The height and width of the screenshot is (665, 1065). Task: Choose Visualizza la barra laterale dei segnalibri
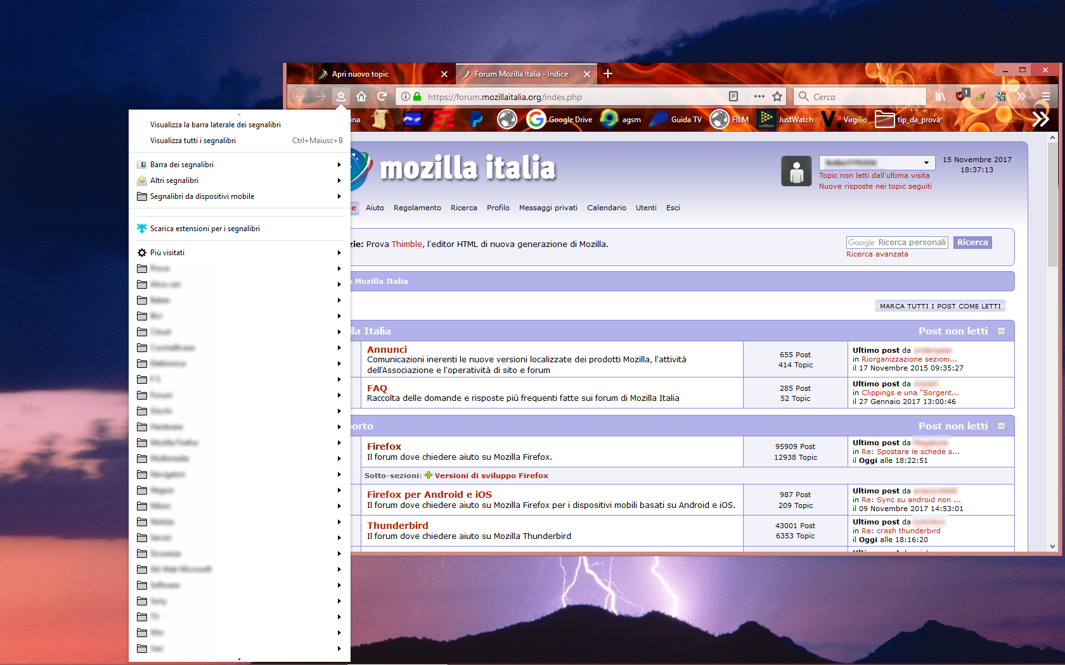point(240,125)
